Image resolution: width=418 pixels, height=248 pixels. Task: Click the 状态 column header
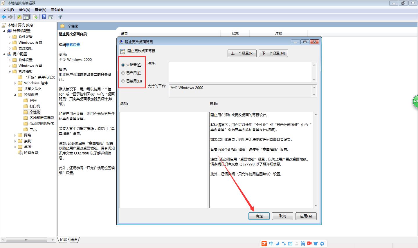point(235,34)
